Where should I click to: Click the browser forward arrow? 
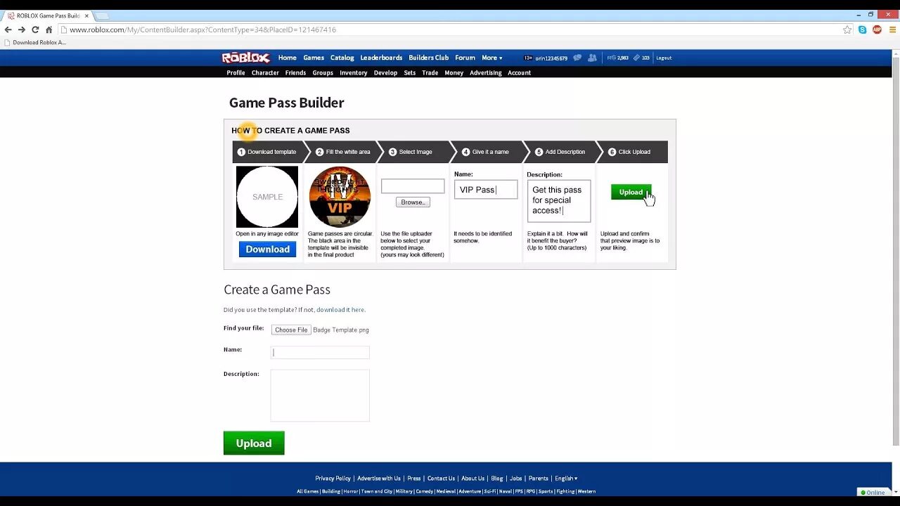(21, 30)
